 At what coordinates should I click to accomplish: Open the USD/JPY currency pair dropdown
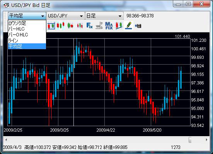point(65,16)
